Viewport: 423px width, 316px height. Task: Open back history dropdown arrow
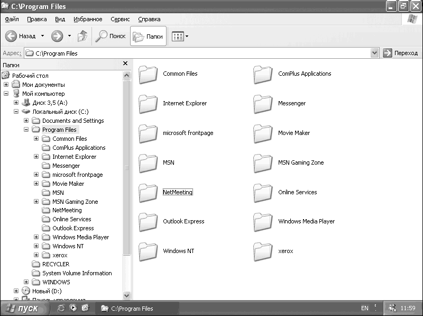[x=42, y=35]
